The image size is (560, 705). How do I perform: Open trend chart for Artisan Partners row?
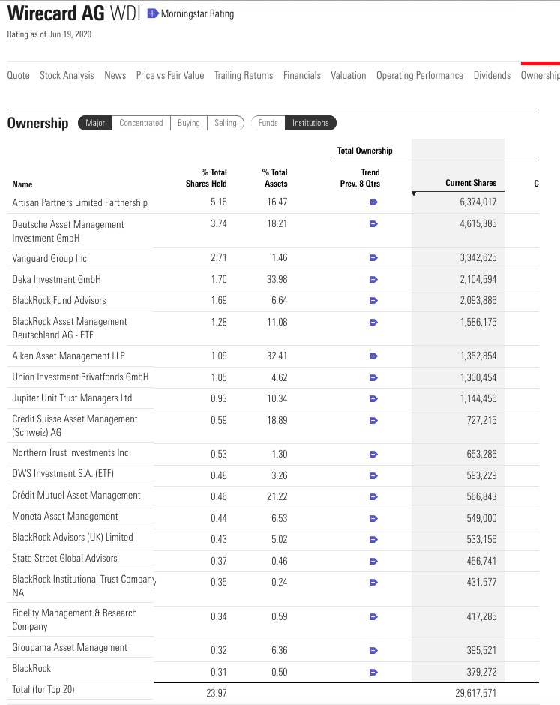pyautogui.click(x=373, y=202)
